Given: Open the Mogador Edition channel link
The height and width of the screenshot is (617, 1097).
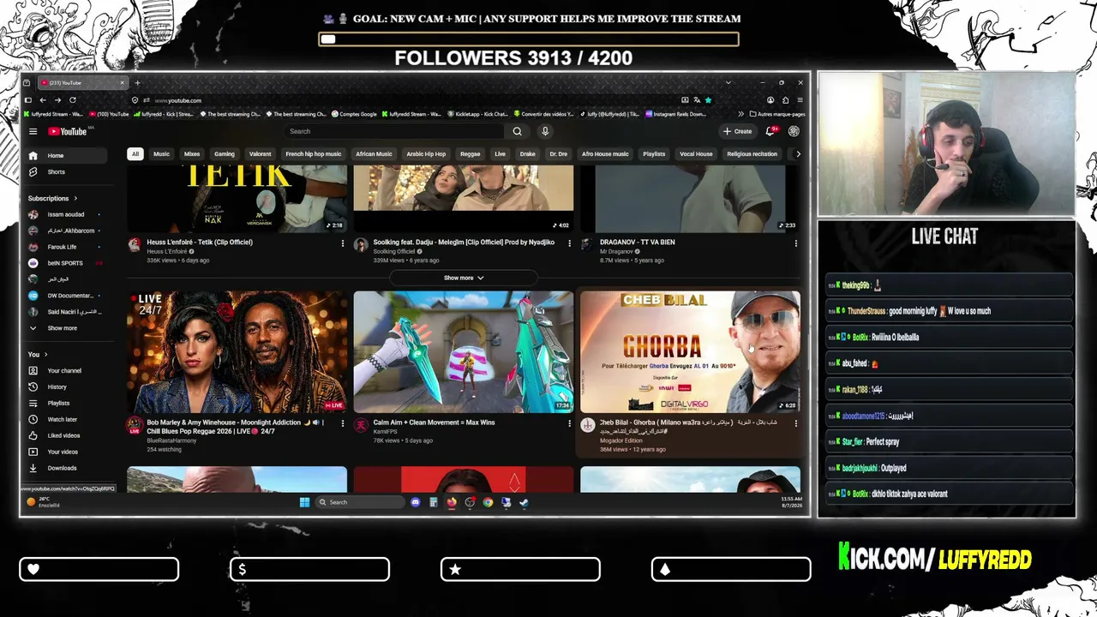Looking at the screenshot, I should (x=620, y=440).
